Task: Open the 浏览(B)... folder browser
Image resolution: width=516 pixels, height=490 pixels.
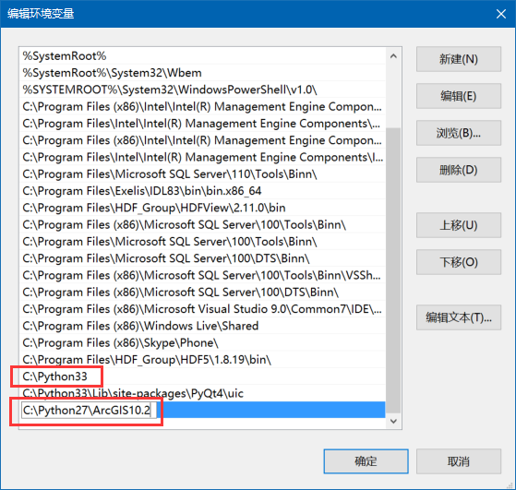Action: pyautogui.click(x=459, y=133)
